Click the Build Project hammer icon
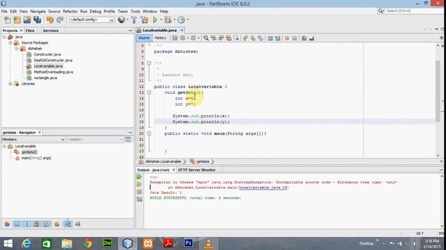This screenshot has height=250, width=446. pos(134,20)
